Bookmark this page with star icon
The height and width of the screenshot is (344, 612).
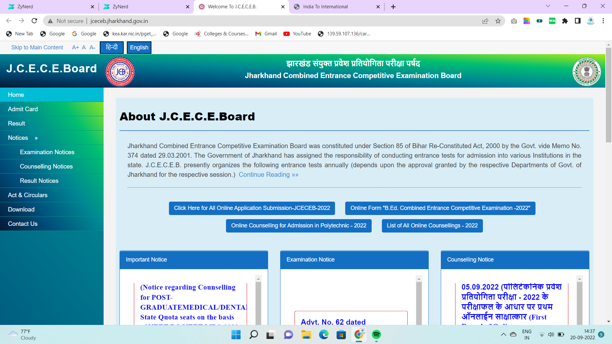[x=498, y=21]
